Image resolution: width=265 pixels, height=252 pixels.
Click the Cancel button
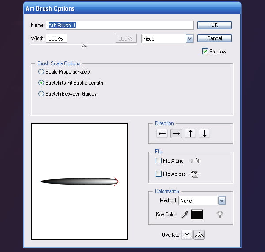point(215,38)
